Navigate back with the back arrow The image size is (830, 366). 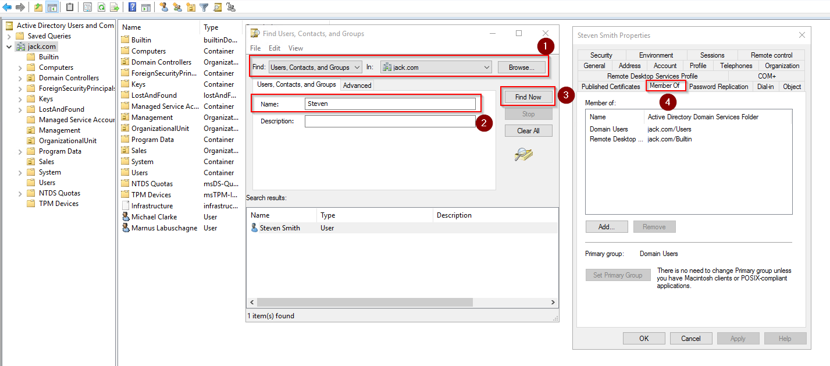[x=6, y=7]
